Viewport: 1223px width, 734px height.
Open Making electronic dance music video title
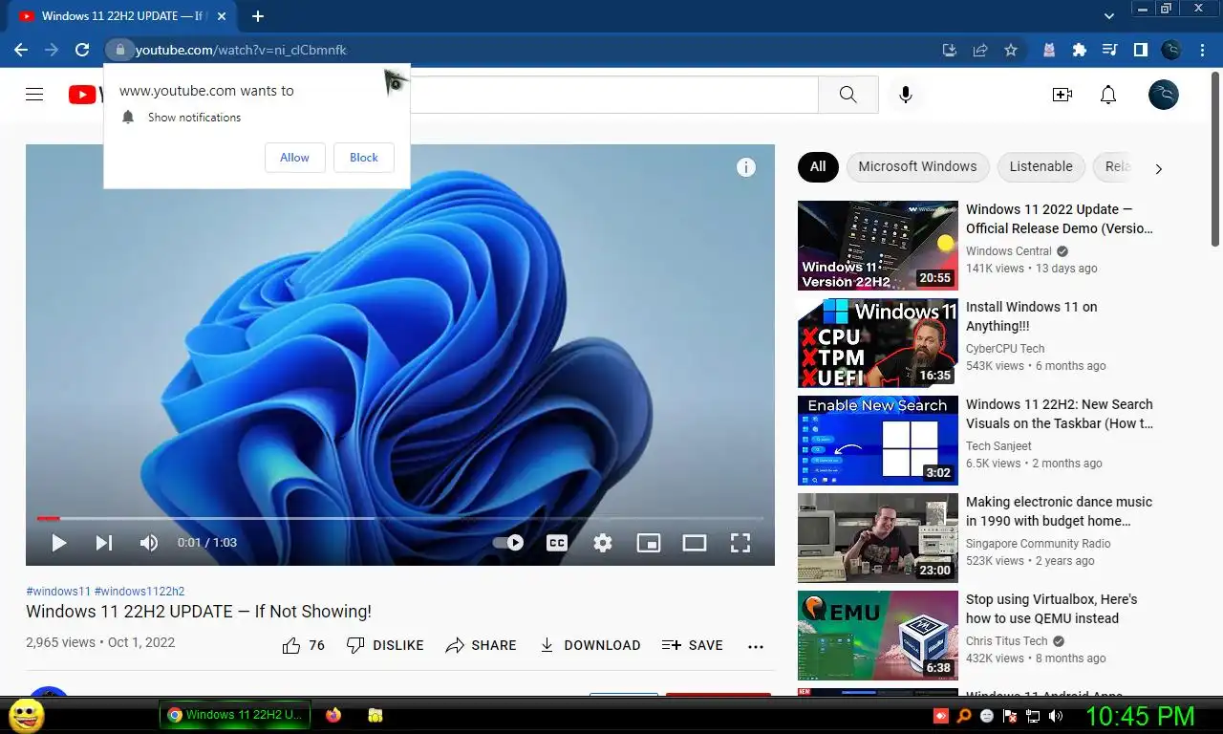click(x=1059, y=511)
